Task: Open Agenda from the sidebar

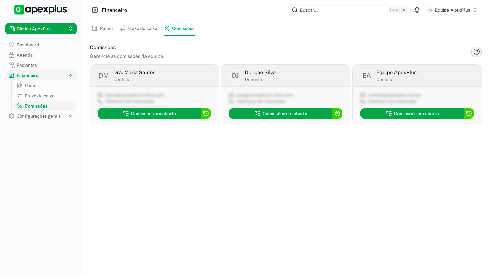Action: pyautogui.click(x=24, y=55)
